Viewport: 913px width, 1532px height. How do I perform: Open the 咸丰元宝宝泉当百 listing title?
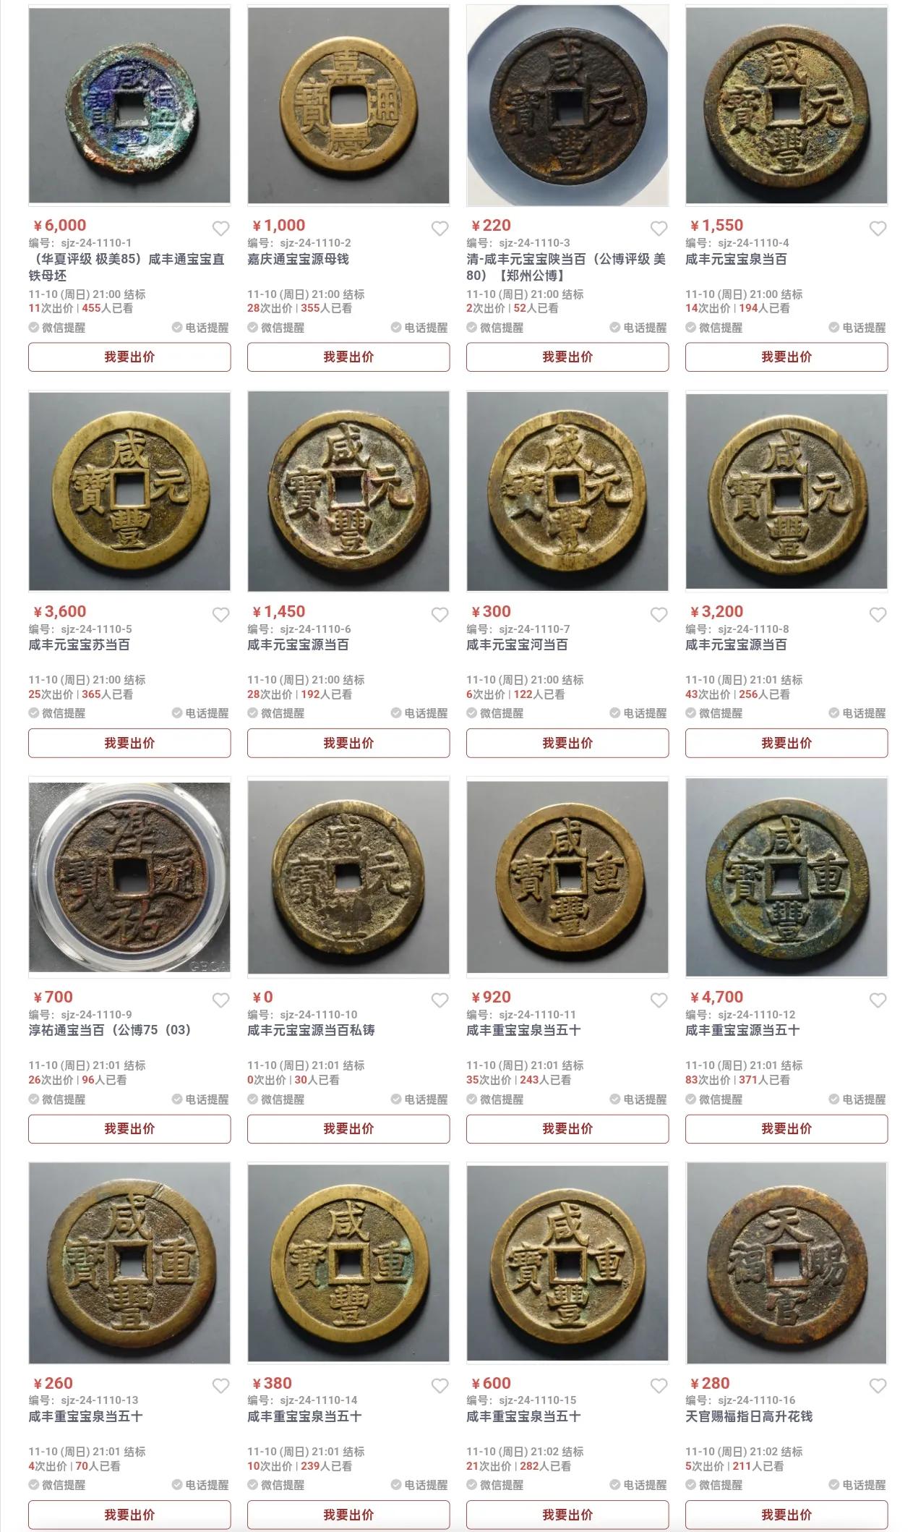736,259
